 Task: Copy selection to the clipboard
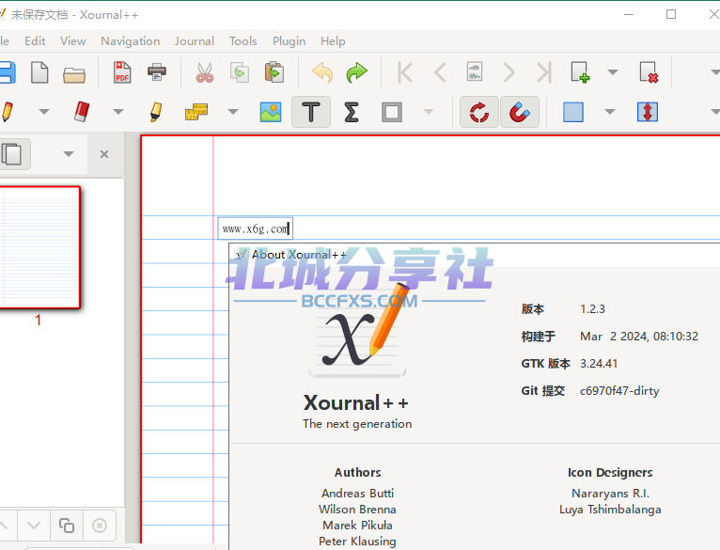[x=240, y=72]
